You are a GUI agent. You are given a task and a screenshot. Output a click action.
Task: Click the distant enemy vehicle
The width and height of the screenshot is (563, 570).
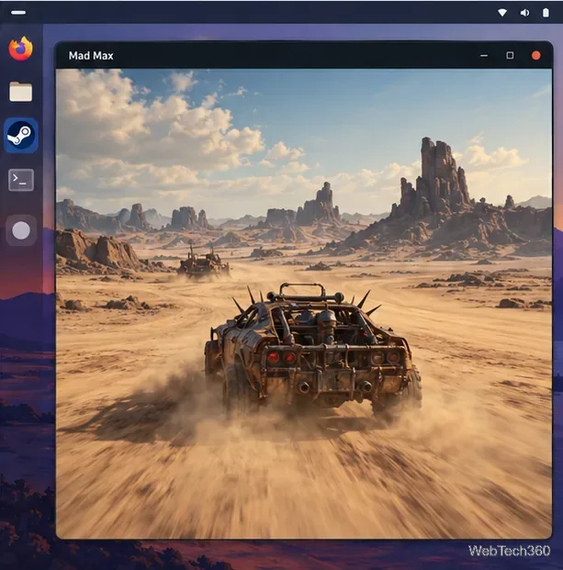[203, 263]
